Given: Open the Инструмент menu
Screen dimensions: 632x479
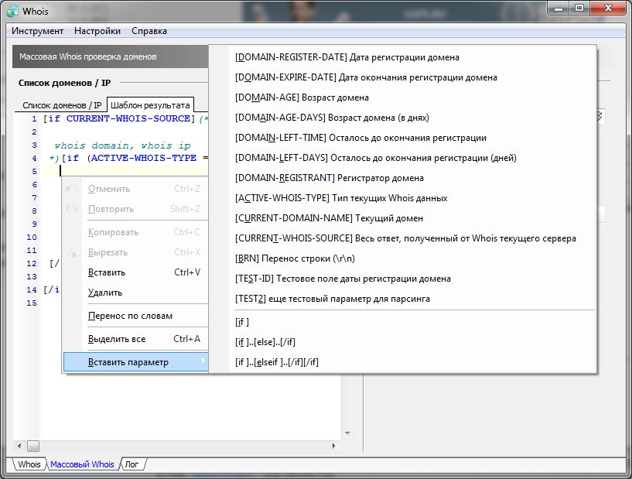Looking at the screenshot, I should pyautogui.click(x=37, y=31).
